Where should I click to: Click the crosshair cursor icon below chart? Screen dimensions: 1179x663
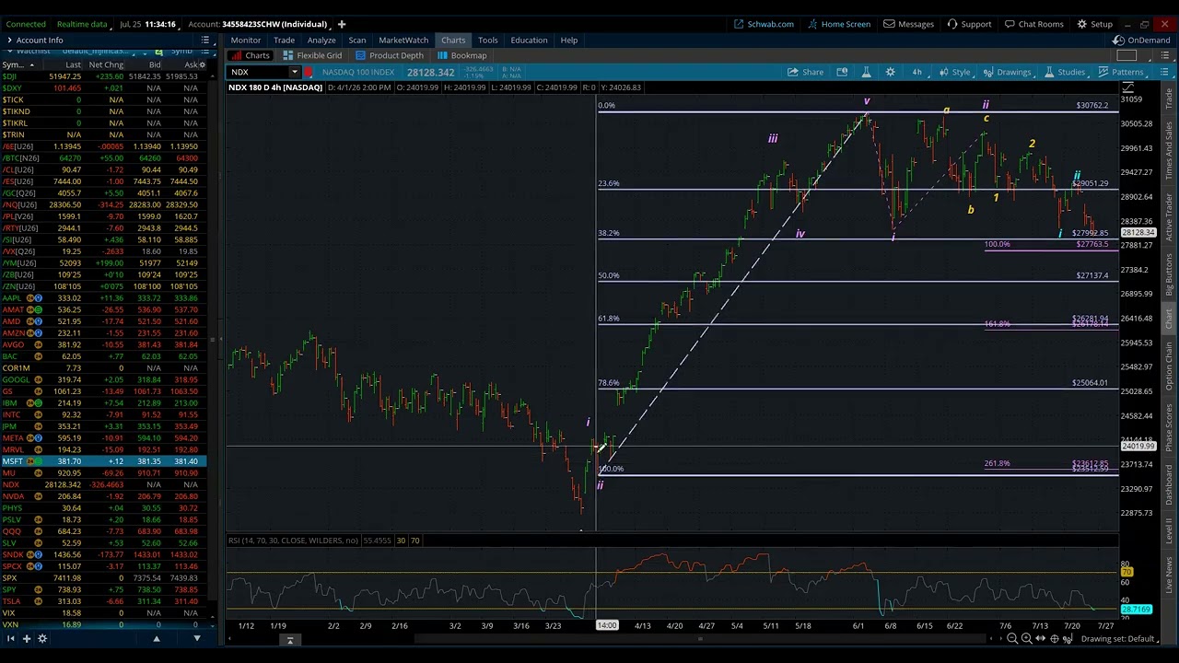click(x=1054, y=639)
